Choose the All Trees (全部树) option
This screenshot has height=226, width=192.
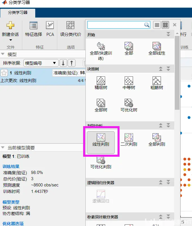pos(101,105)
